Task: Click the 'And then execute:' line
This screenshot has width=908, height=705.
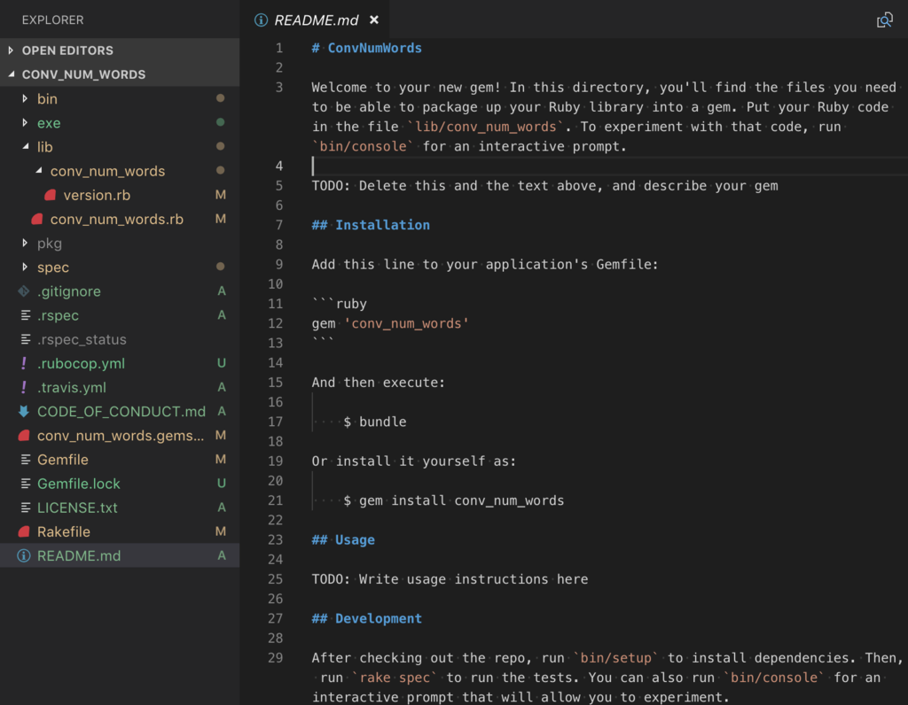Action: tap(378, 383)
